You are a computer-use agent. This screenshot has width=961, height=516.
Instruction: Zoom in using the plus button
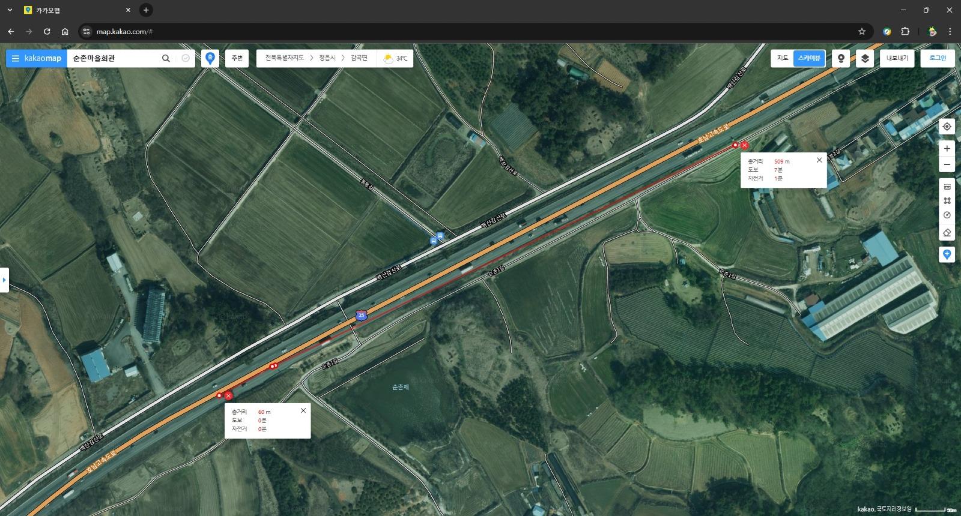click(947, 148)
